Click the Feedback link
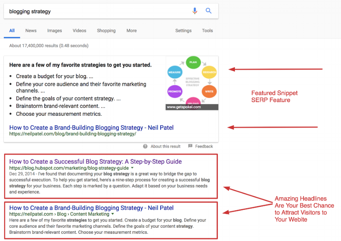The height and width of the screenshot is (241, 341). click(204, 146)
